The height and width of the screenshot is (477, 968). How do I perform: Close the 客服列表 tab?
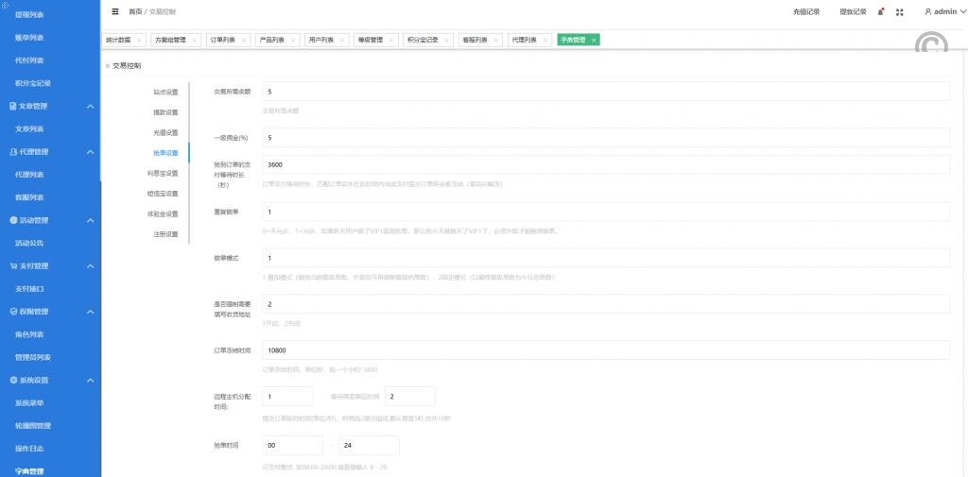495,40
